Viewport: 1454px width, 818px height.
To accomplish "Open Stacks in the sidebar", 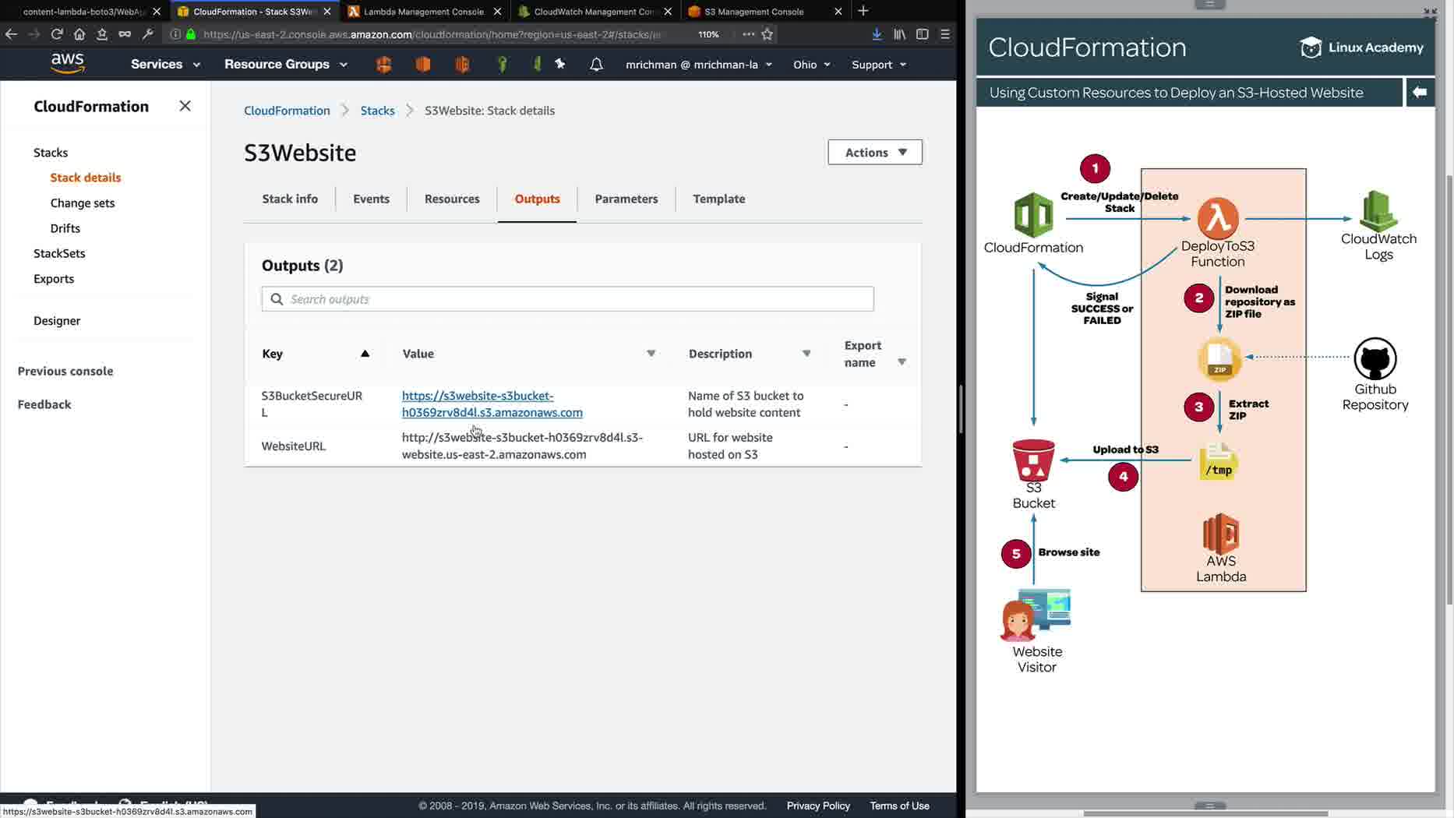I will (x=51, y=153).
